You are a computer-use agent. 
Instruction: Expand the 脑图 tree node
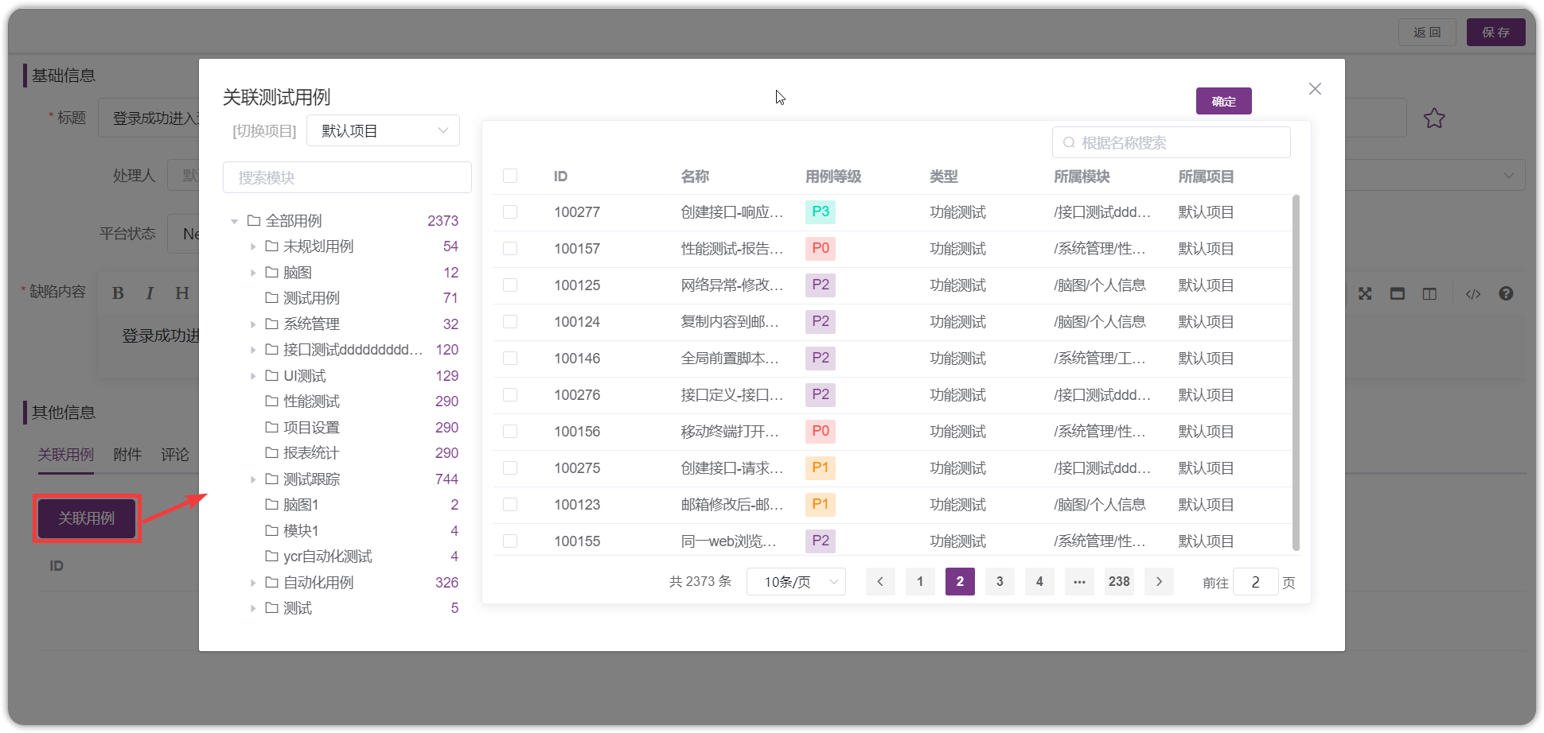point(253,273)
